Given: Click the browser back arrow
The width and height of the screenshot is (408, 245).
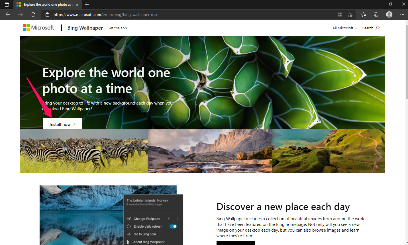Looking at the screenshot, I should pyautogui.click(x=8, y=15).
